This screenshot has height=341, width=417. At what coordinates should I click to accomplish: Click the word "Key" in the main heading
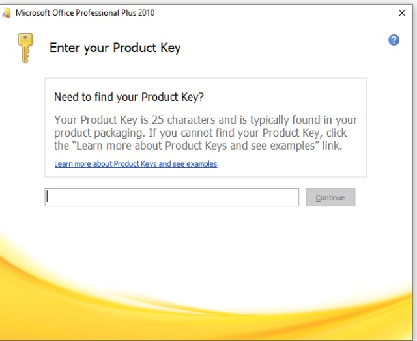pyautogui.click(x=171, y=48)
